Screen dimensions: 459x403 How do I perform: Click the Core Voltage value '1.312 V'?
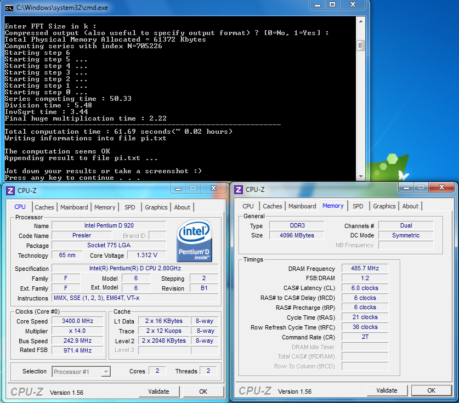click(147, 255)
